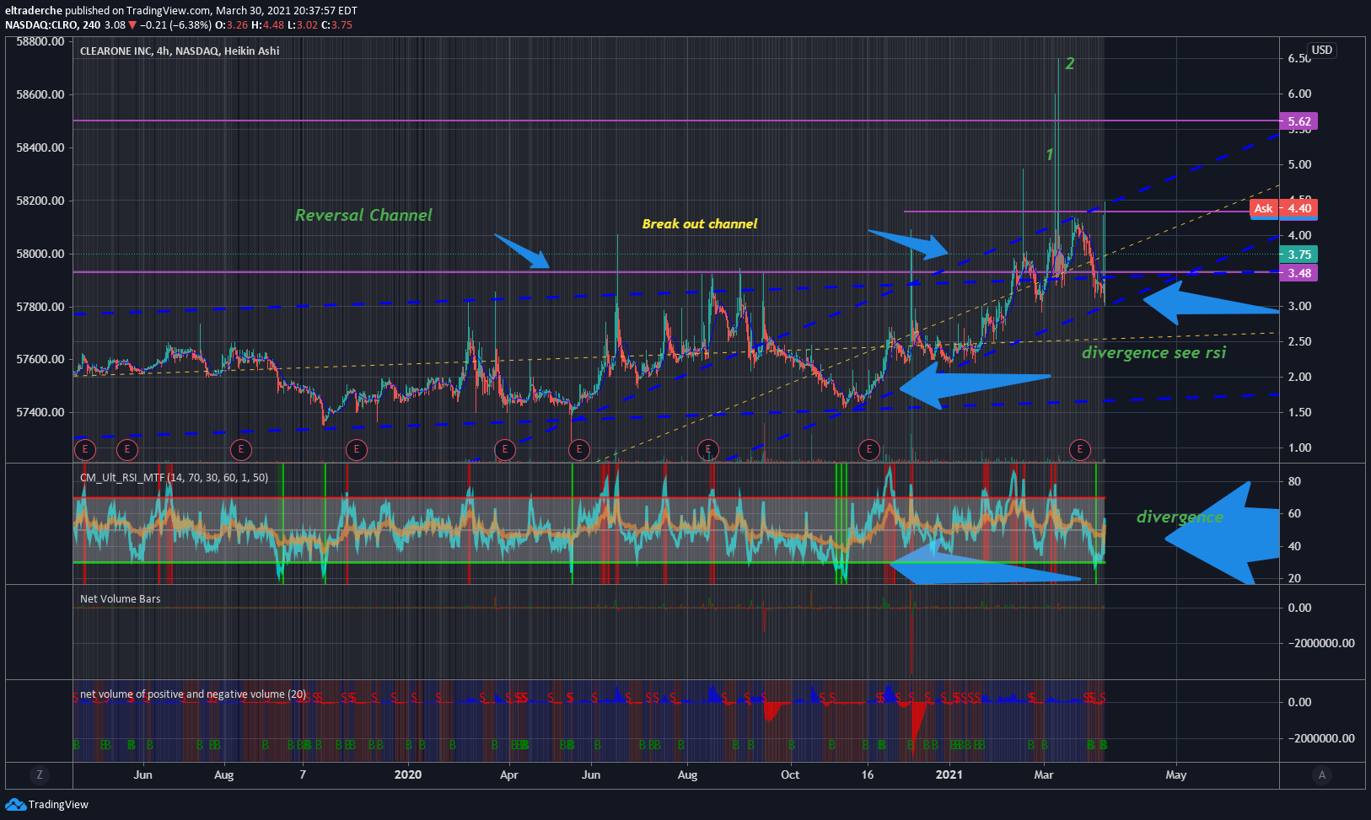1371x820 pixels.
Task: Click net volume of positive and negative volume legend
Action: coord(193,694)
